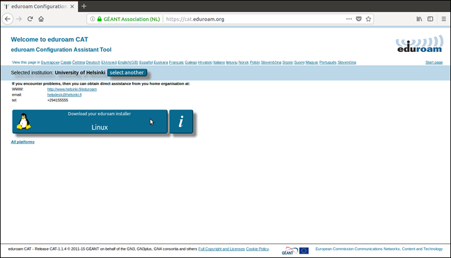Bookmark this page with the star
The width and height of the screenshot is (451, 258).
click(x=368, y=19)
